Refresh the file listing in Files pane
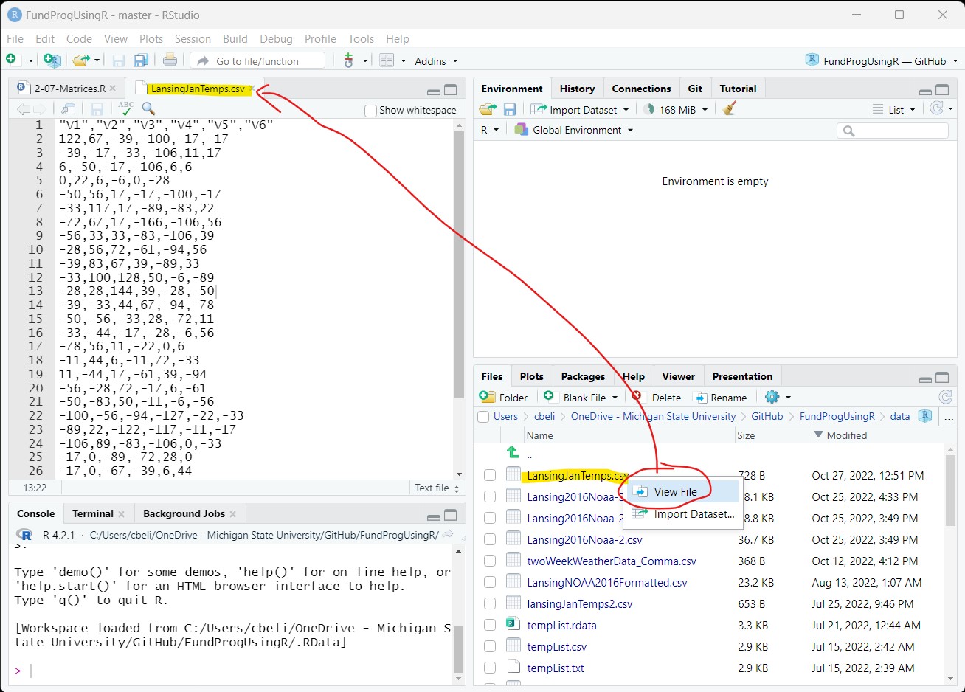Image resolution: width=965 pixels, height=692 pixels. (x=945, y=397)
